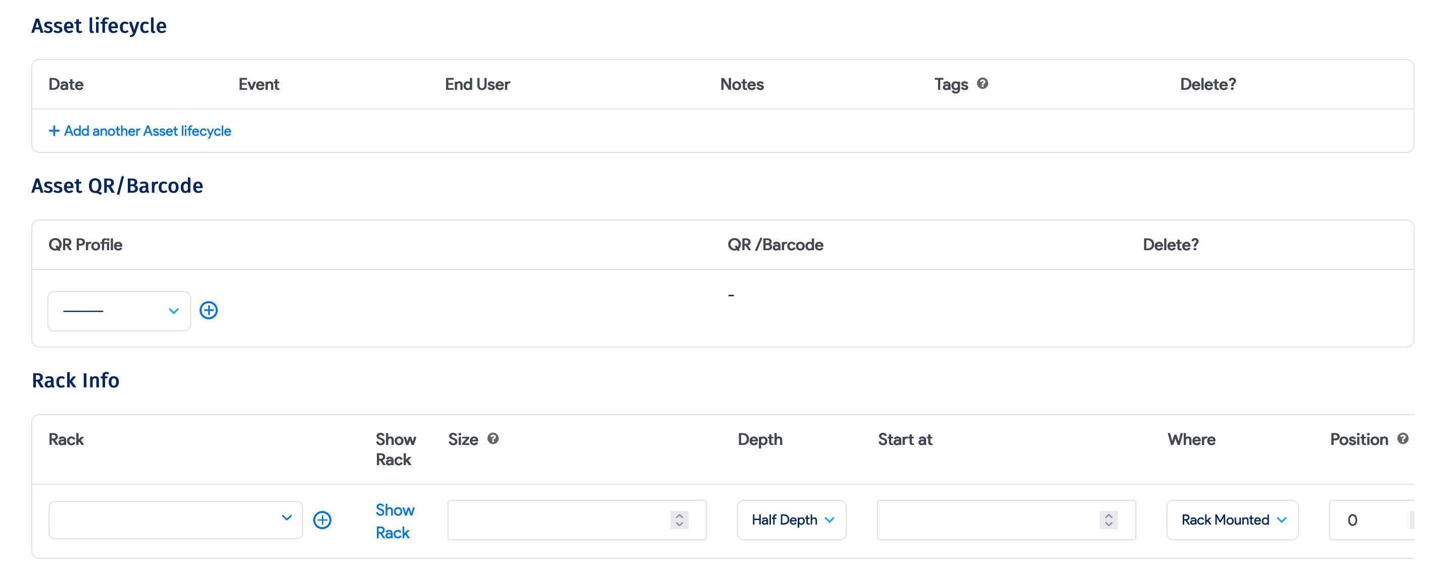
Task: Click help icon next to Position
Action: click(x=1403, y=438)
